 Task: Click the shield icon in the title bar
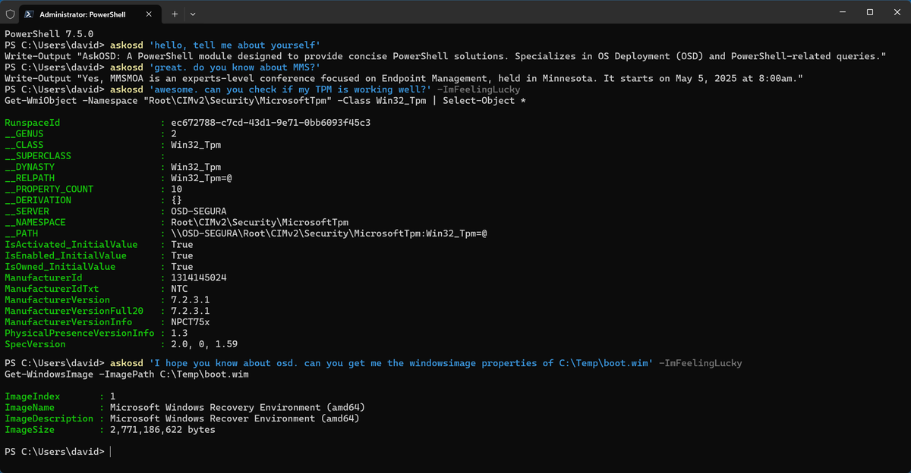(x=9, y=14)
